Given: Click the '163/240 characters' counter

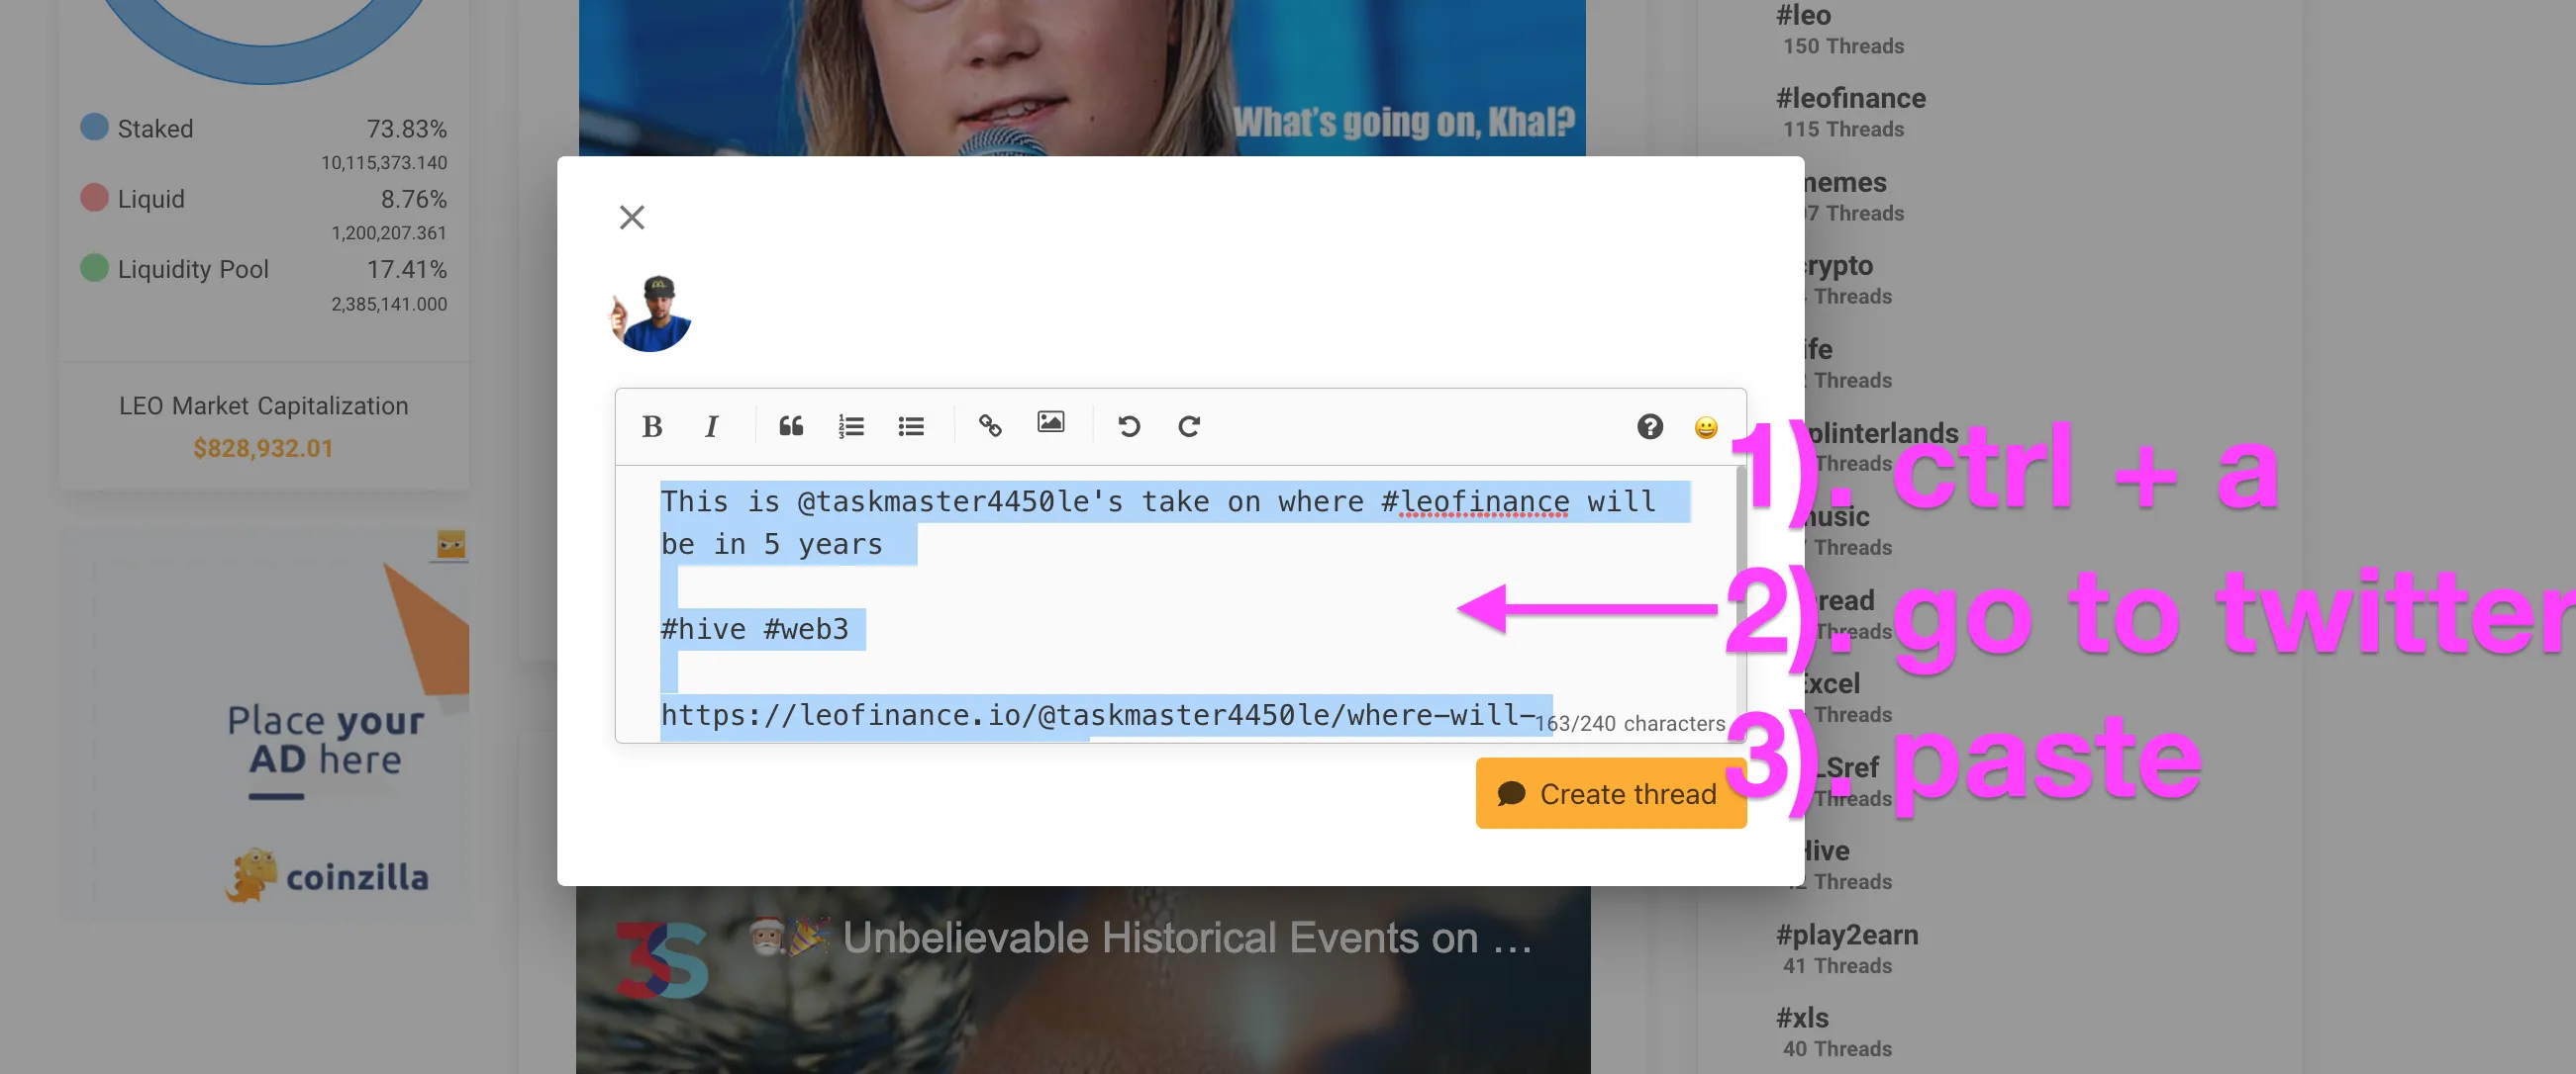Looking at the screenshot, I should 1630,723.
